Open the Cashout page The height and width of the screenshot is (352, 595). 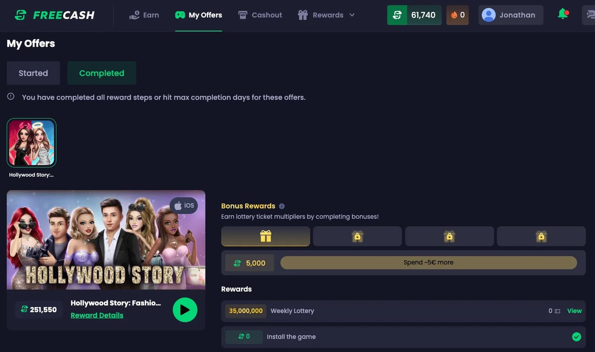pyautogui.click(x=260, y=15)
